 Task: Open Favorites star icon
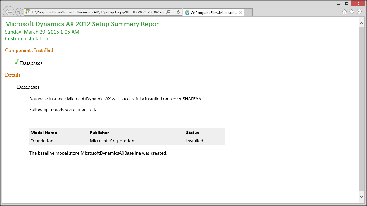tap(352, 12)
